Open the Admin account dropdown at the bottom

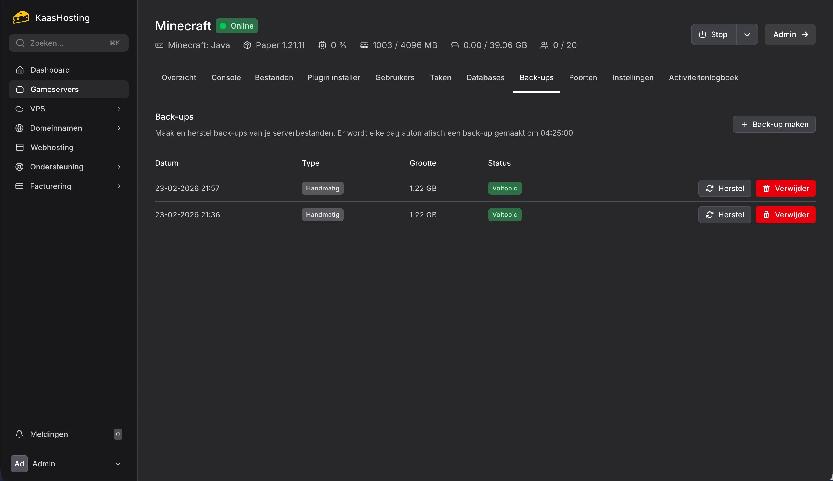pyautogui.click(x=118, y=464)
